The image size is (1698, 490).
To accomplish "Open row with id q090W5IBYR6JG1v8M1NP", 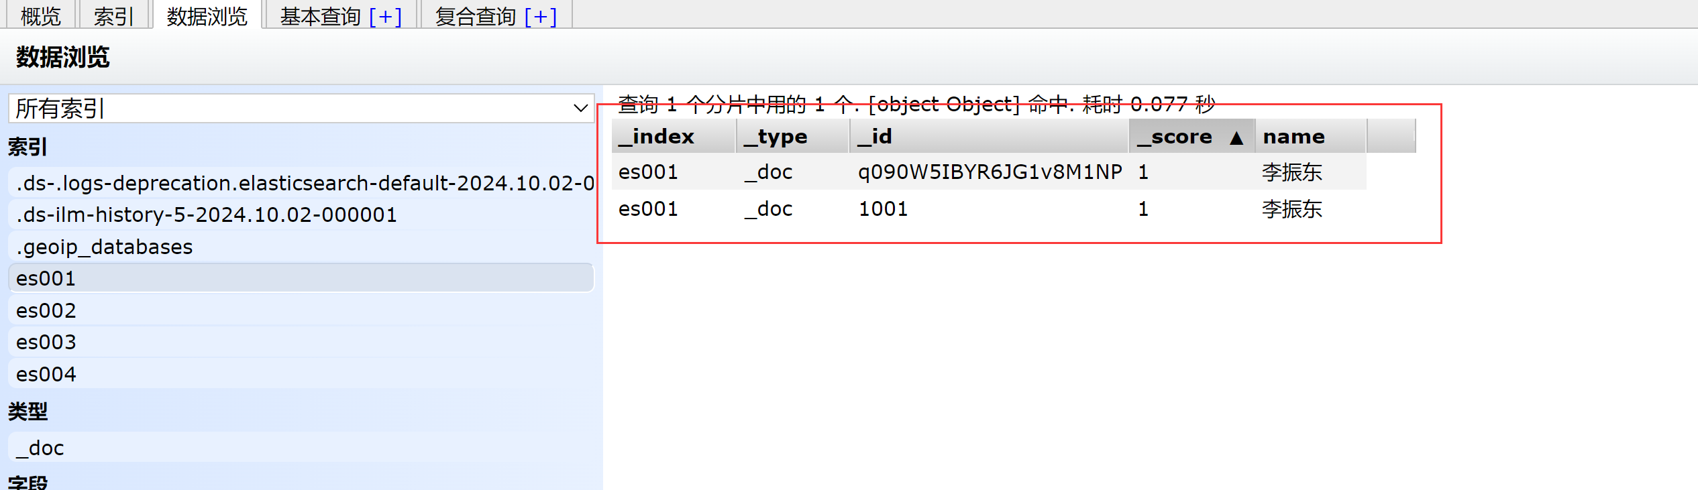I will [x=990, y=172].
